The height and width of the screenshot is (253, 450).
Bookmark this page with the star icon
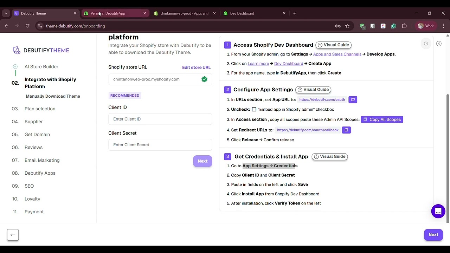coord(347,26)
